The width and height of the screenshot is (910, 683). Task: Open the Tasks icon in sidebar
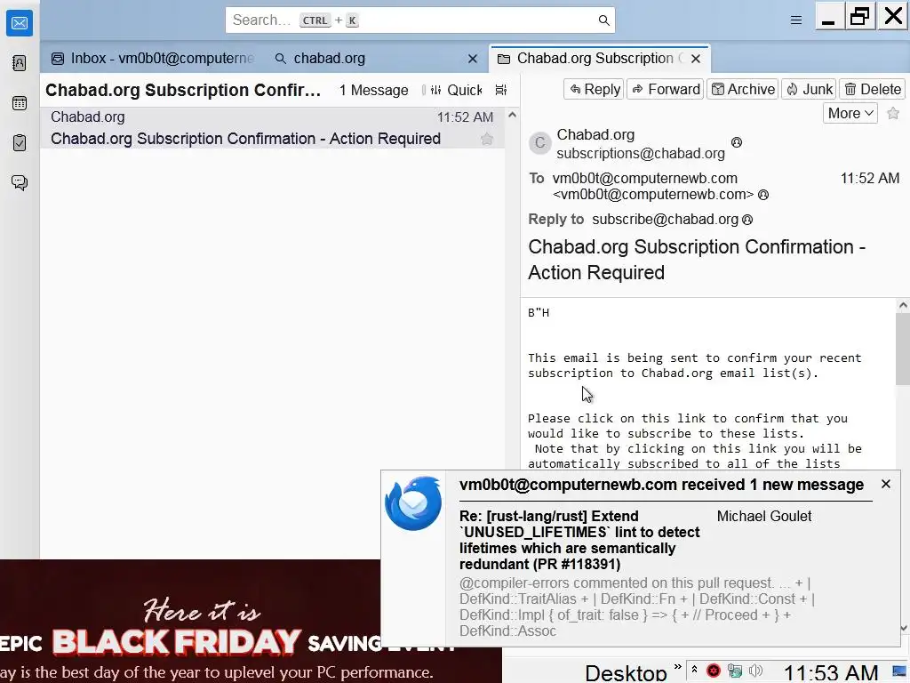(20, 143)
